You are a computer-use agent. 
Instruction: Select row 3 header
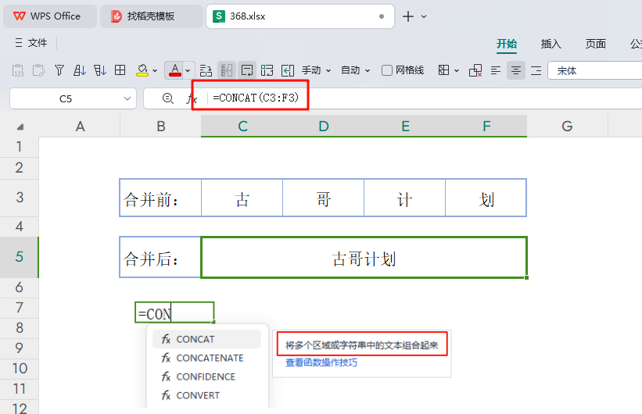pos(20,198)
